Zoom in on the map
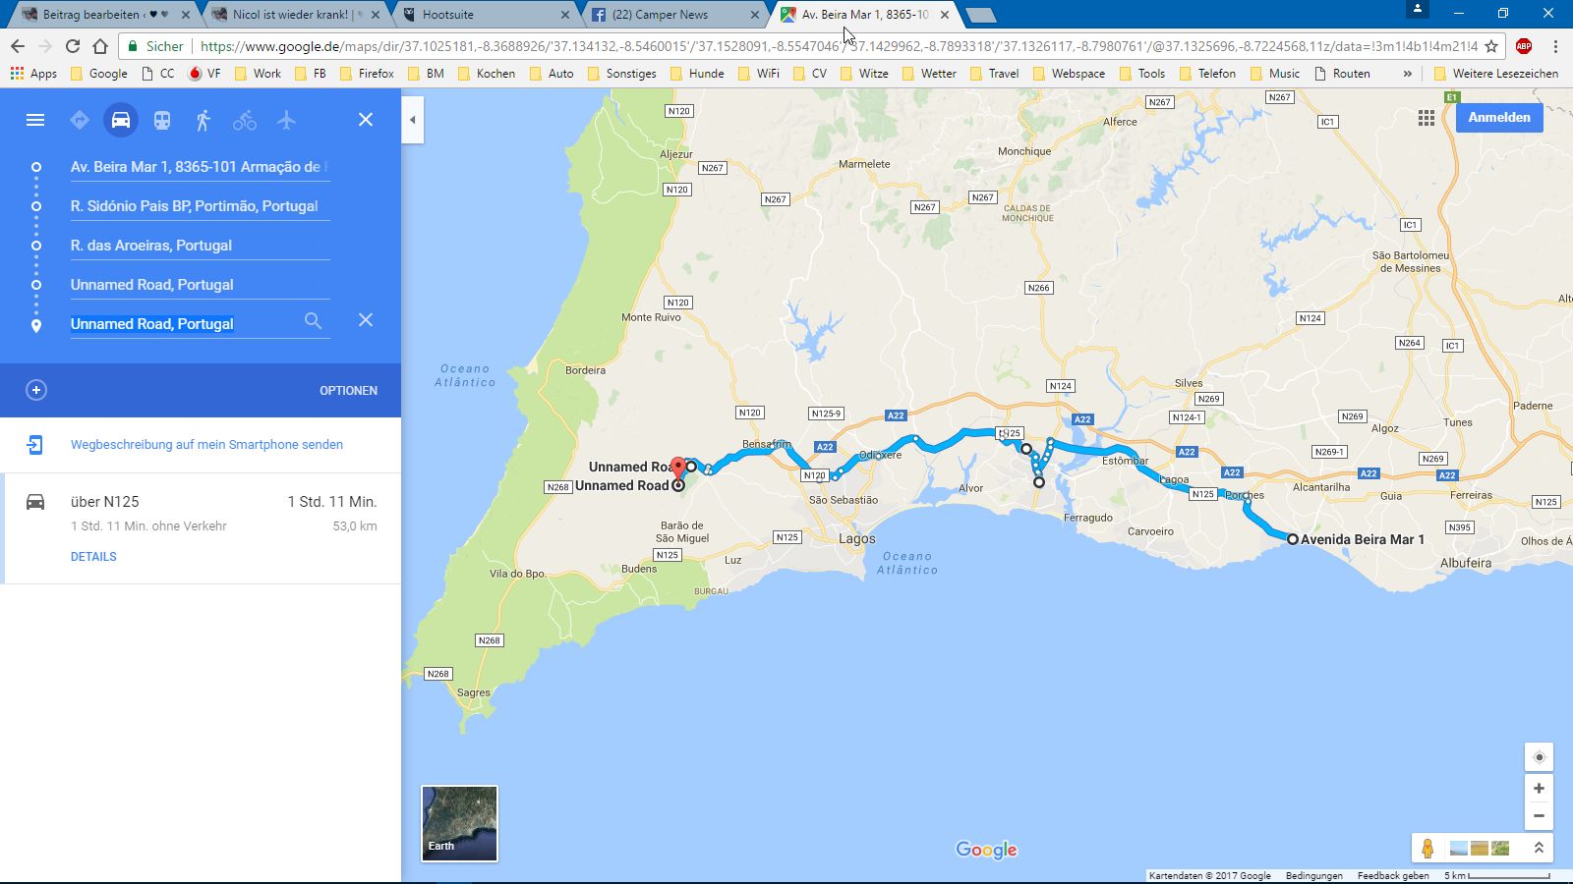The height and width of the screenshot is (884, 1573). [x=1540, y=789]
